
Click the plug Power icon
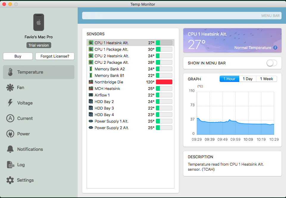click(10, 134)
